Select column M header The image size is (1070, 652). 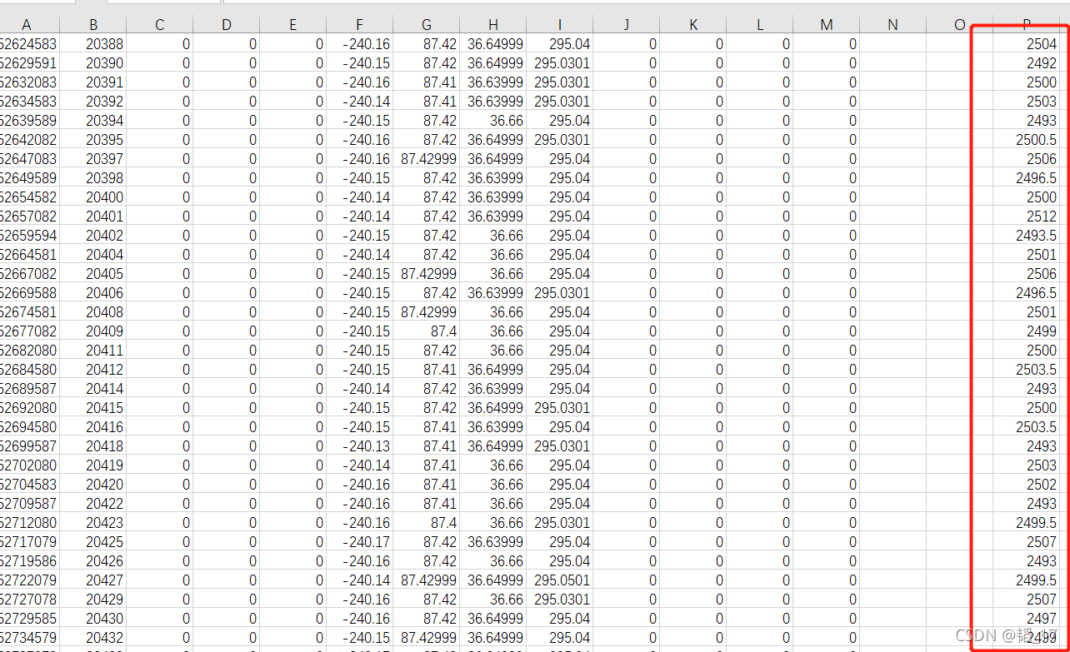pos(826,25)
